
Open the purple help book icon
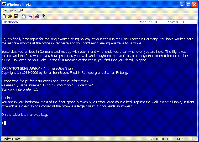[37, 16]
